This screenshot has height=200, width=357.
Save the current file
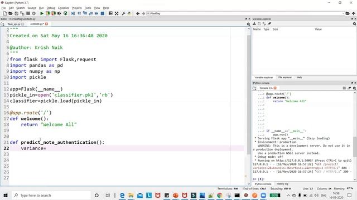point(16,13)
